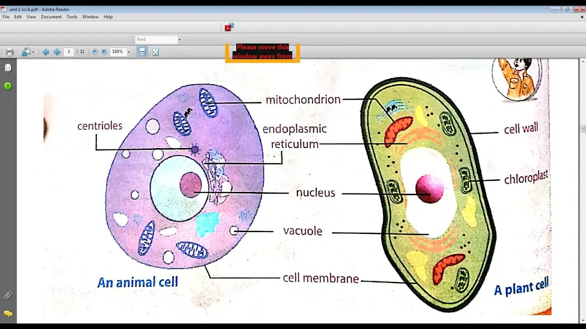Click the 'nucleus' label
Image resolution: width=586 pixels, height=329 pixels.
[315, 193]
